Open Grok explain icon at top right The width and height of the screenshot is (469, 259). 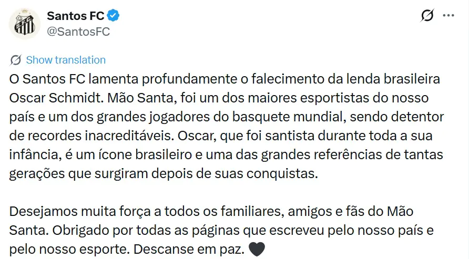[427, 16]
